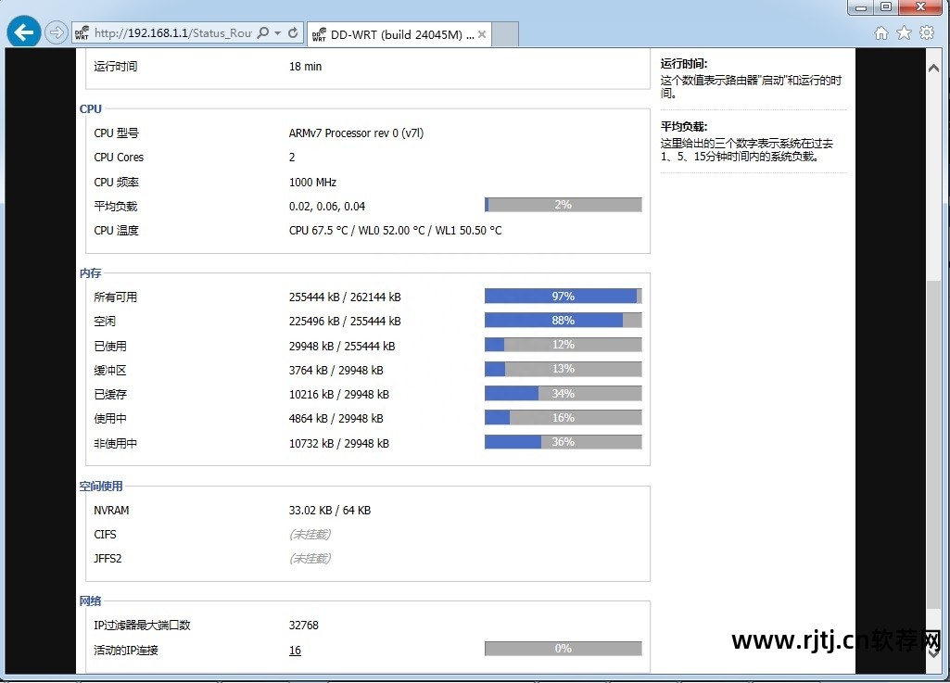
Task: Click the '运行时间:' help heading
Action: (684, 64)
